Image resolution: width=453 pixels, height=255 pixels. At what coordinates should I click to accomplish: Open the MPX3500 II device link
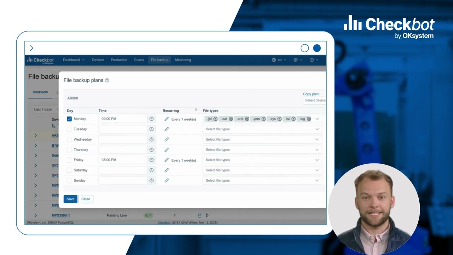click(x=61, y=215)
